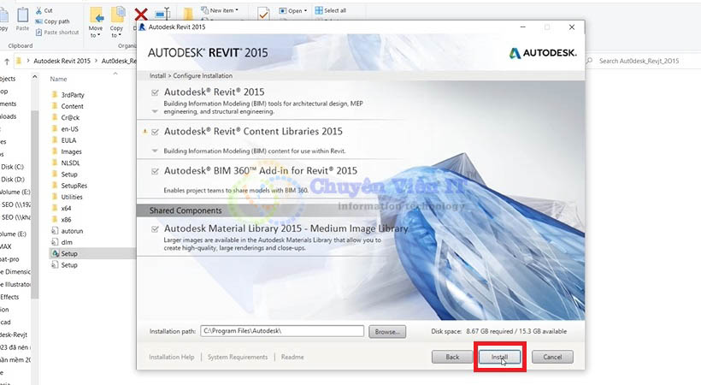This screenshot has width=701, height=385.
Task: Click the autorun file icon
Action: point(55,231)
